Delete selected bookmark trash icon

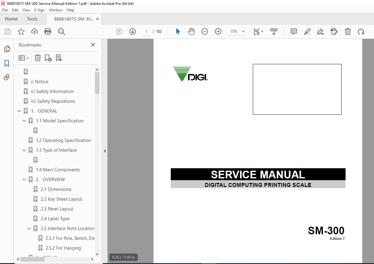coord(38,58)
